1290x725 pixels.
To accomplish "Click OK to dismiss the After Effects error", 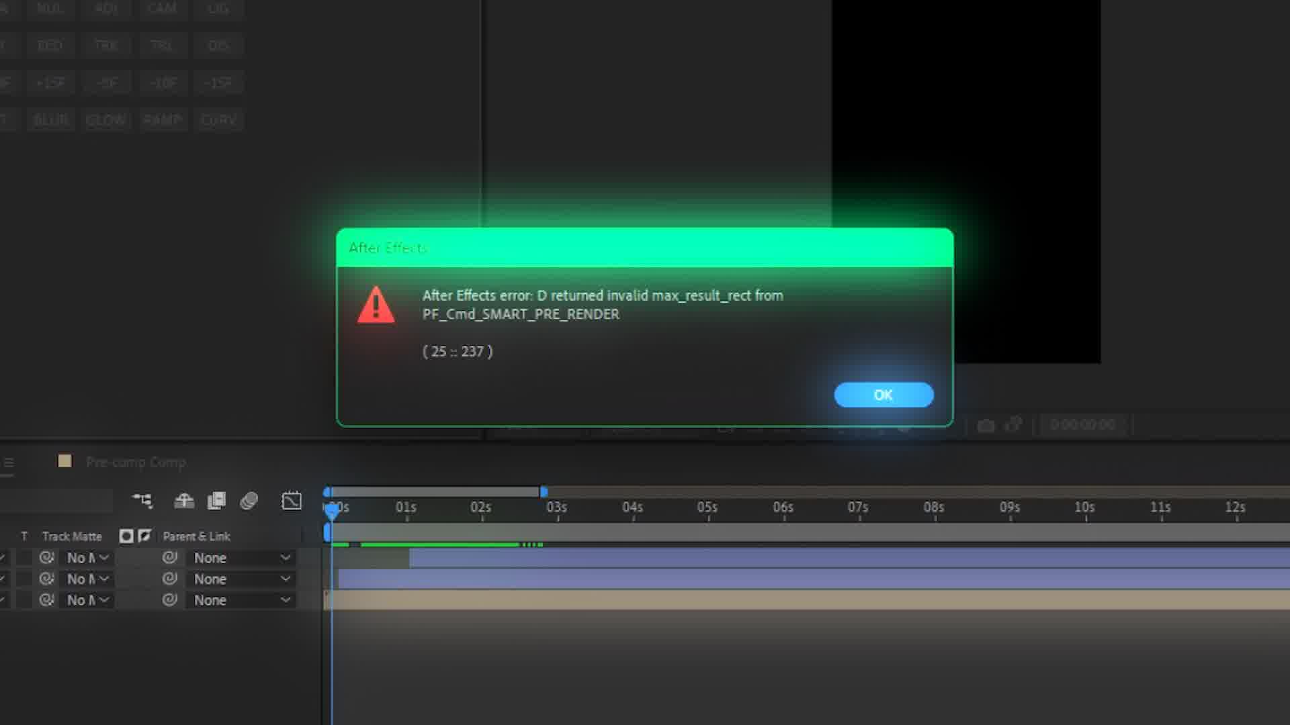I will (x=883, y=395).
